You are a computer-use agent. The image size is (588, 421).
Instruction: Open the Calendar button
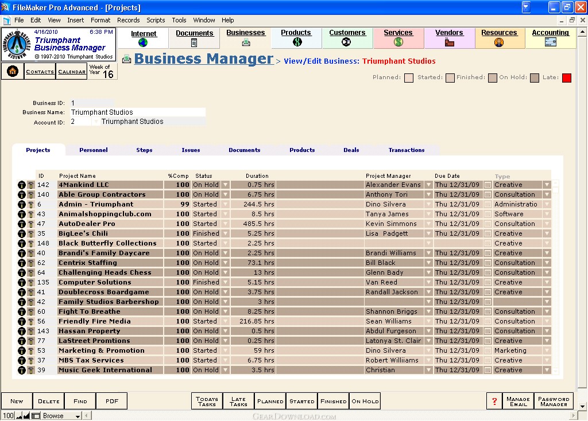pos(72,72)
